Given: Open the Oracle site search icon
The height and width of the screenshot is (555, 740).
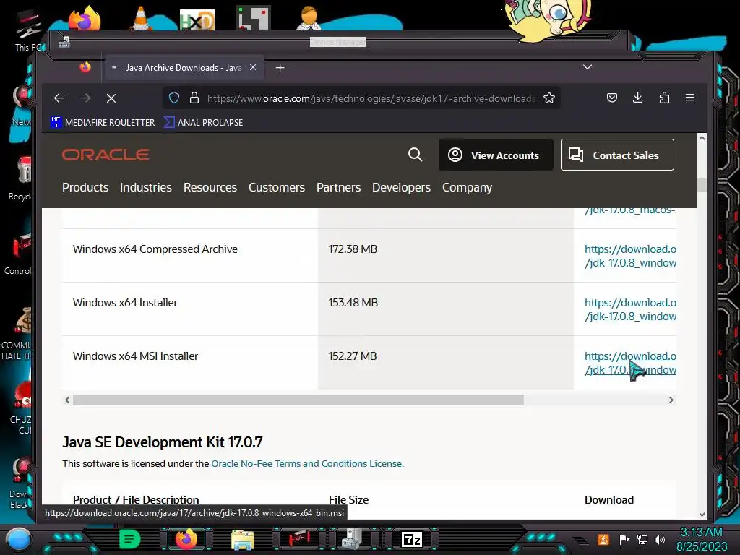Looking at the screenshot, I should point(415,155).
